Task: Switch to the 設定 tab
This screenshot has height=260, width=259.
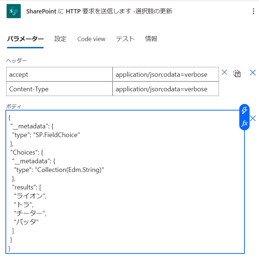Action: pyautogui.click(x=60, y=39)
